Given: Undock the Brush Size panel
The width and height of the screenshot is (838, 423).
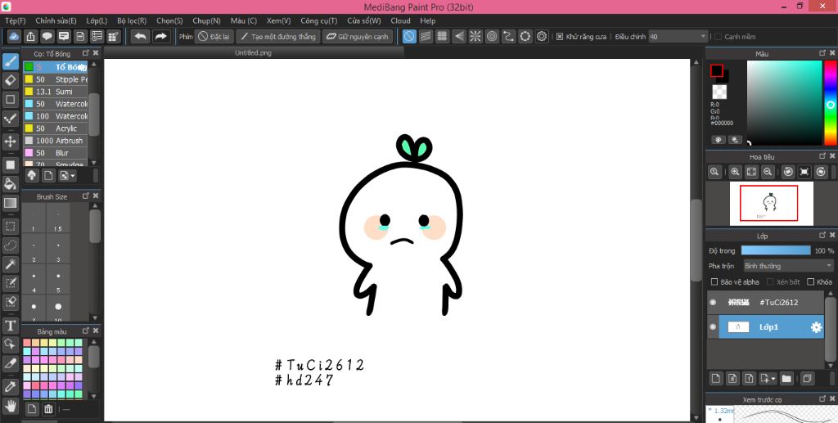Looking at the screenshot, I should click(85, 196).
